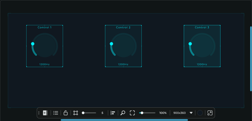Toggle the unlock padlock icon
Screen dimensions: 252x121
tap(66, 113)
